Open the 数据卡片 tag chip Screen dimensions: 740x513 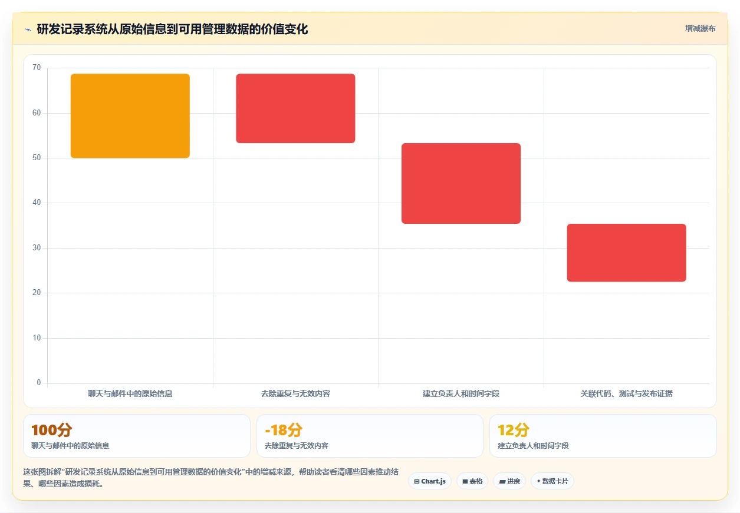552,481
